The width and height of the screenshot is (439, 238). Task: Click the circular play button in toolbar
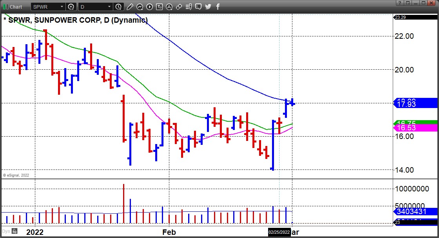click(x=149, y=7)
